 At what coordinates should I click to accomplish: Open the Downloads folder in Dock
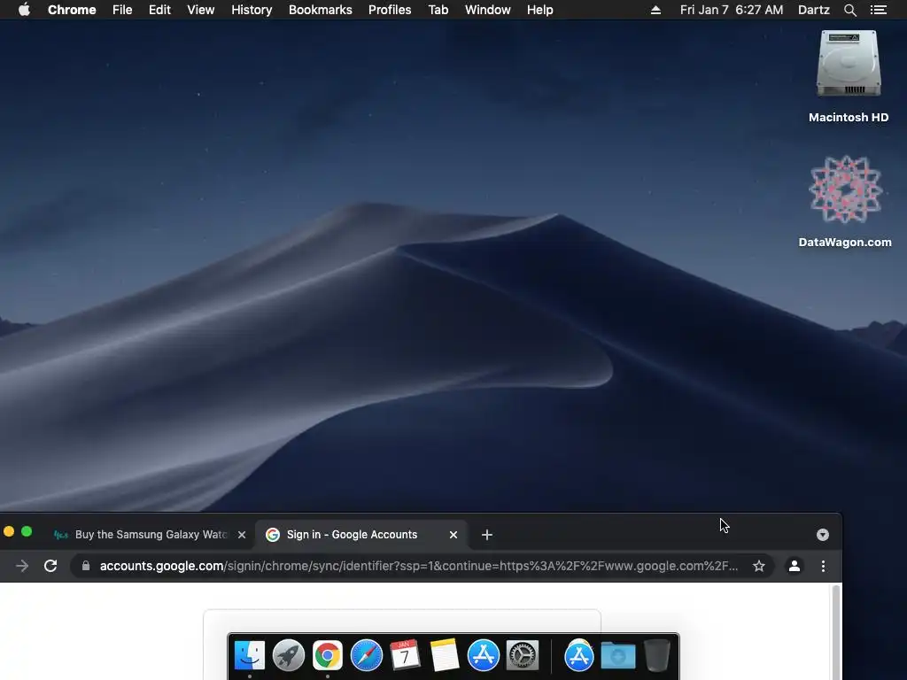[617, 657]
